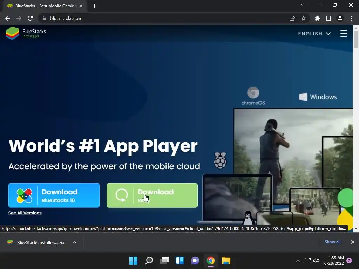
Task: Click the World's #1 App Player heading
Action: tap(103, 146)
